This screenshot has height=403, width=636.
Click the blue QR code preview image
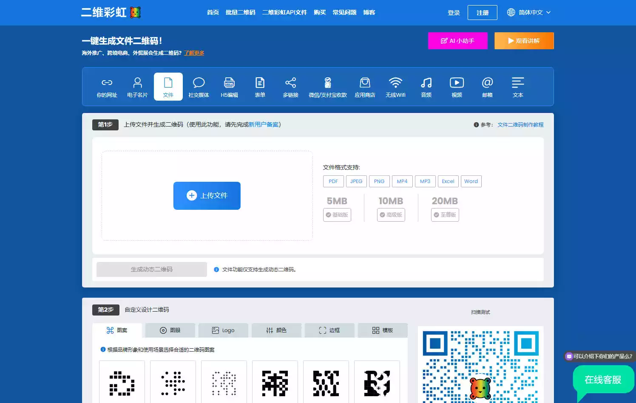pos(481,365)
